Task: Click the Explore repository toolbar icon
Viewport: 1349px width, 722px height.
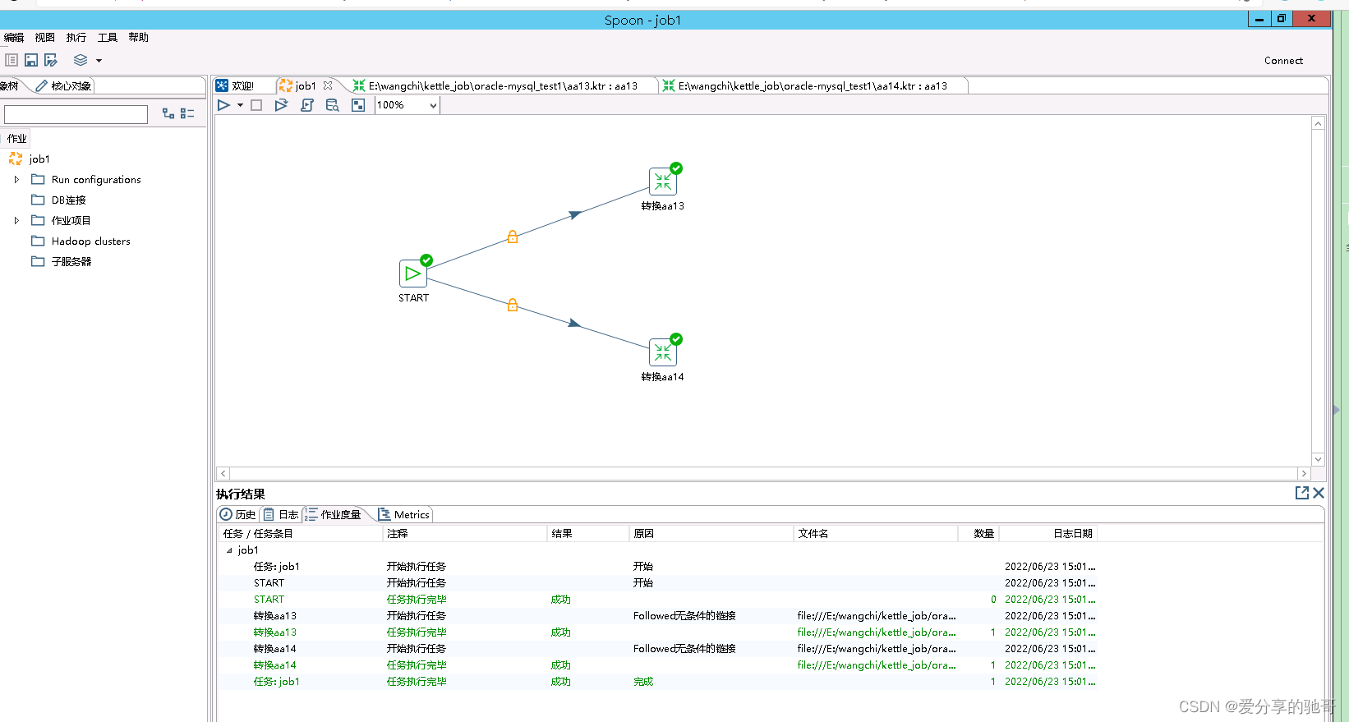Action: (x=12, y=60)
